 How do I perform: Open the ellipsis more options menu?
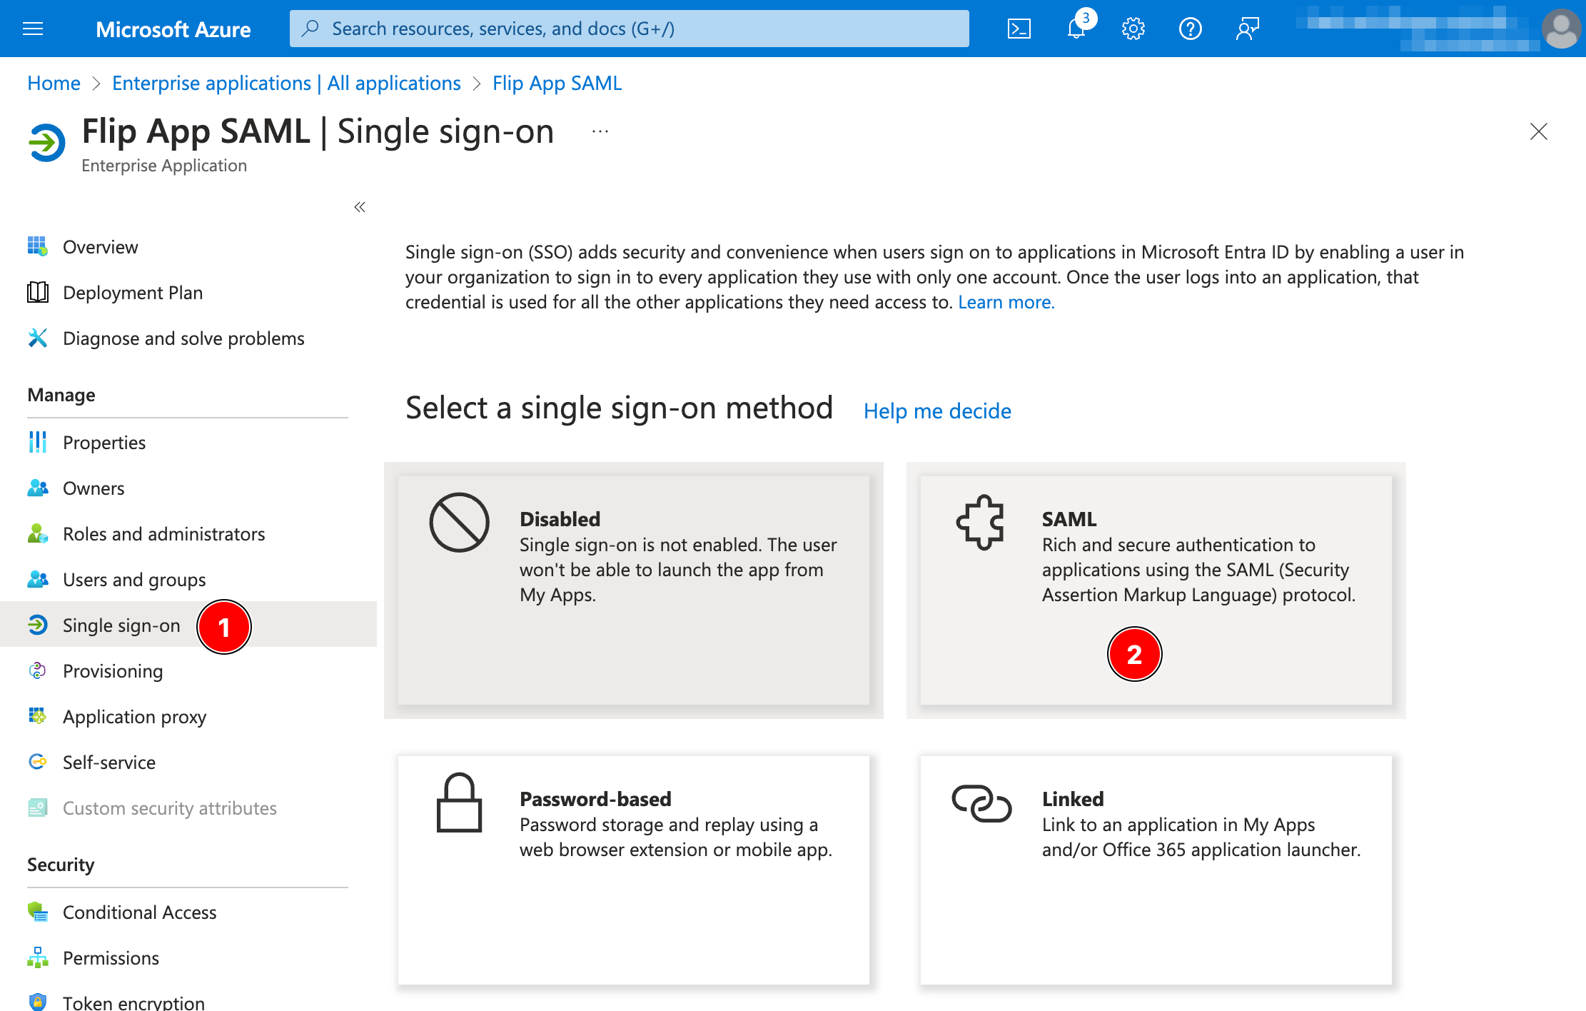point(600,131)
